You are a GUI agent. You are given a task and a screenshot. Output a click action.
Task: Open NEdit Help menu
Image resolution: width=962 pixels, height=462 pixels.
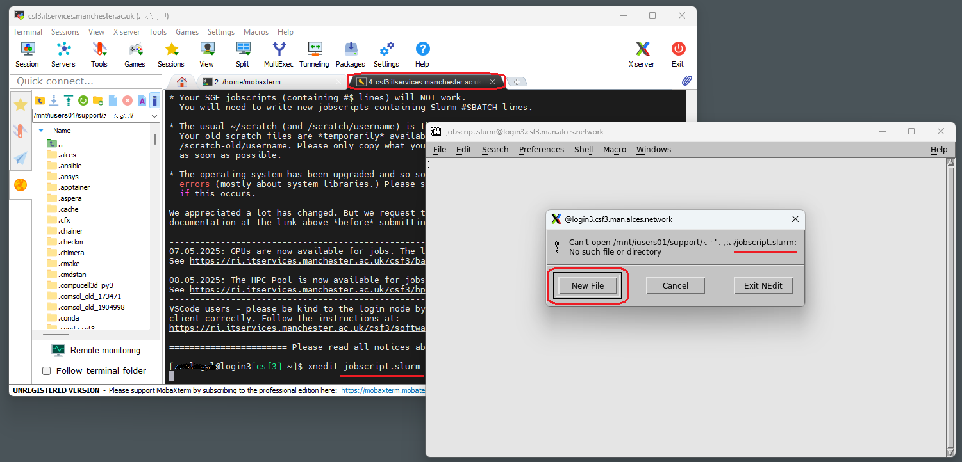(939, 150)
